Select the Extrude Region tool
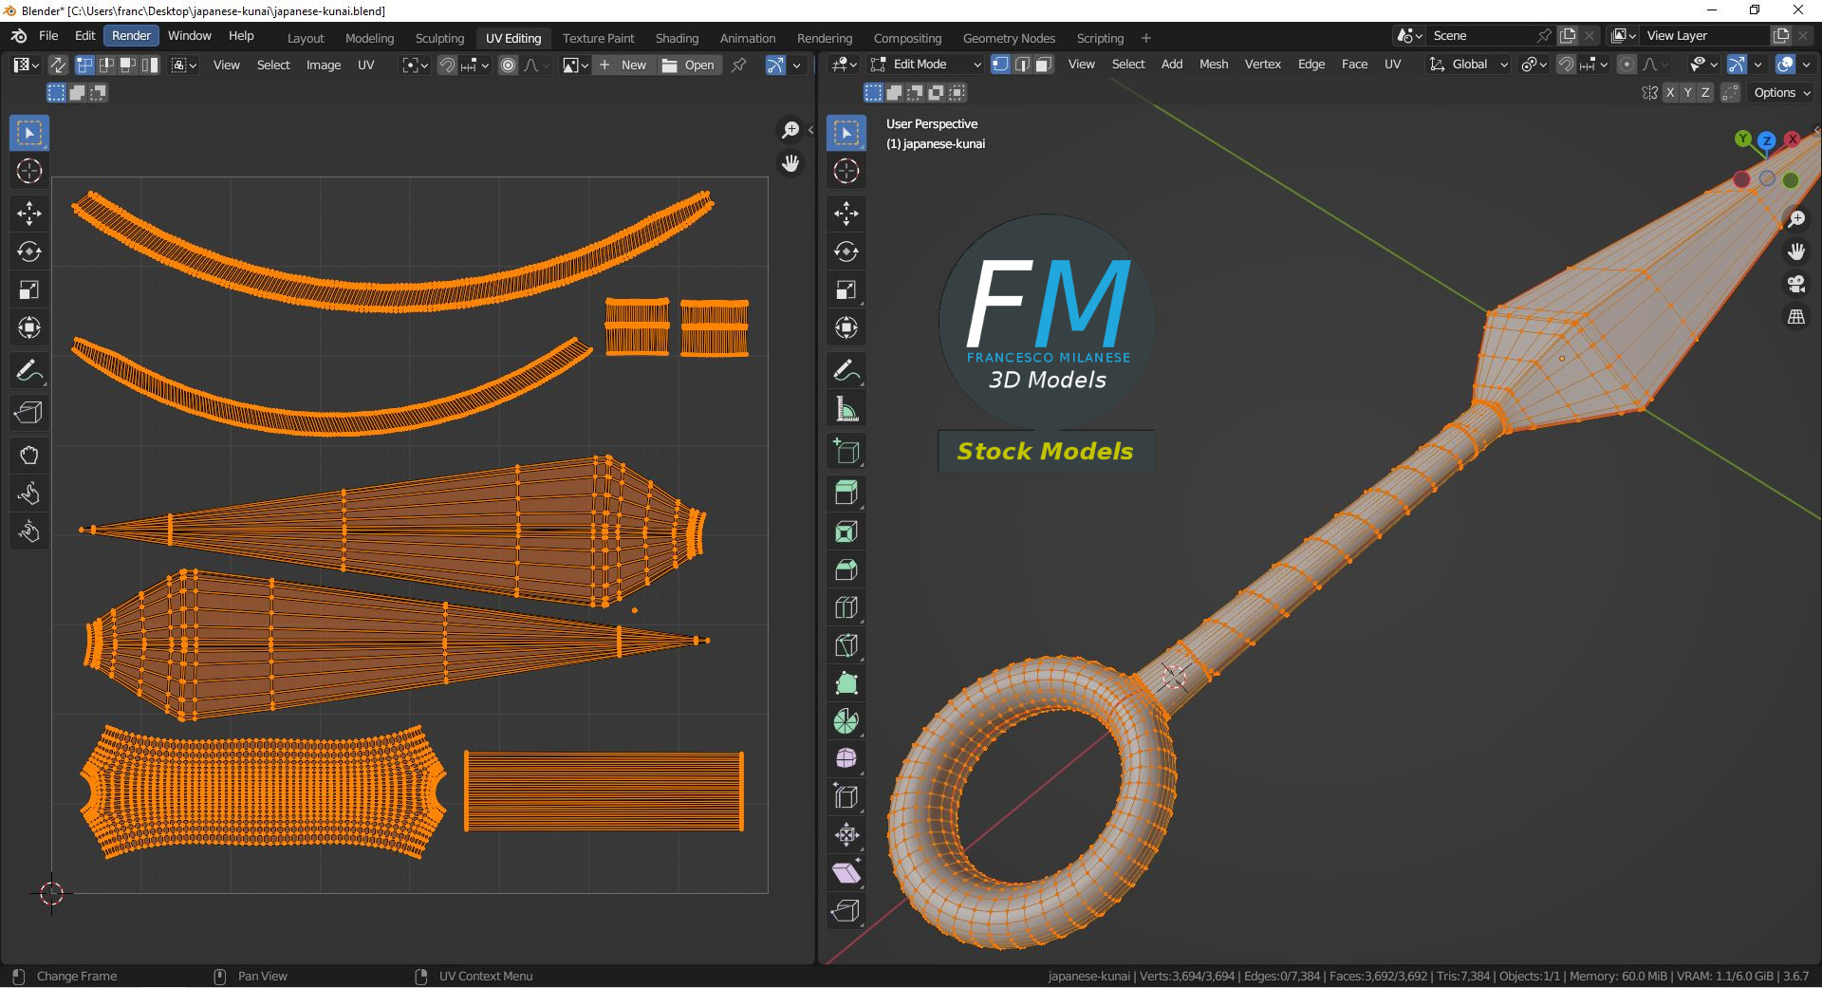 coord(846,492)
